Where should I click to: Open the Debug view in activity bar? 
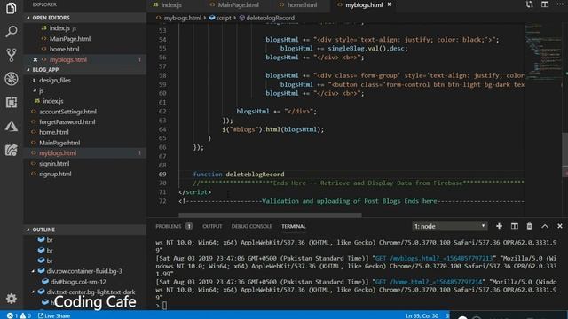tap(11, 79)
